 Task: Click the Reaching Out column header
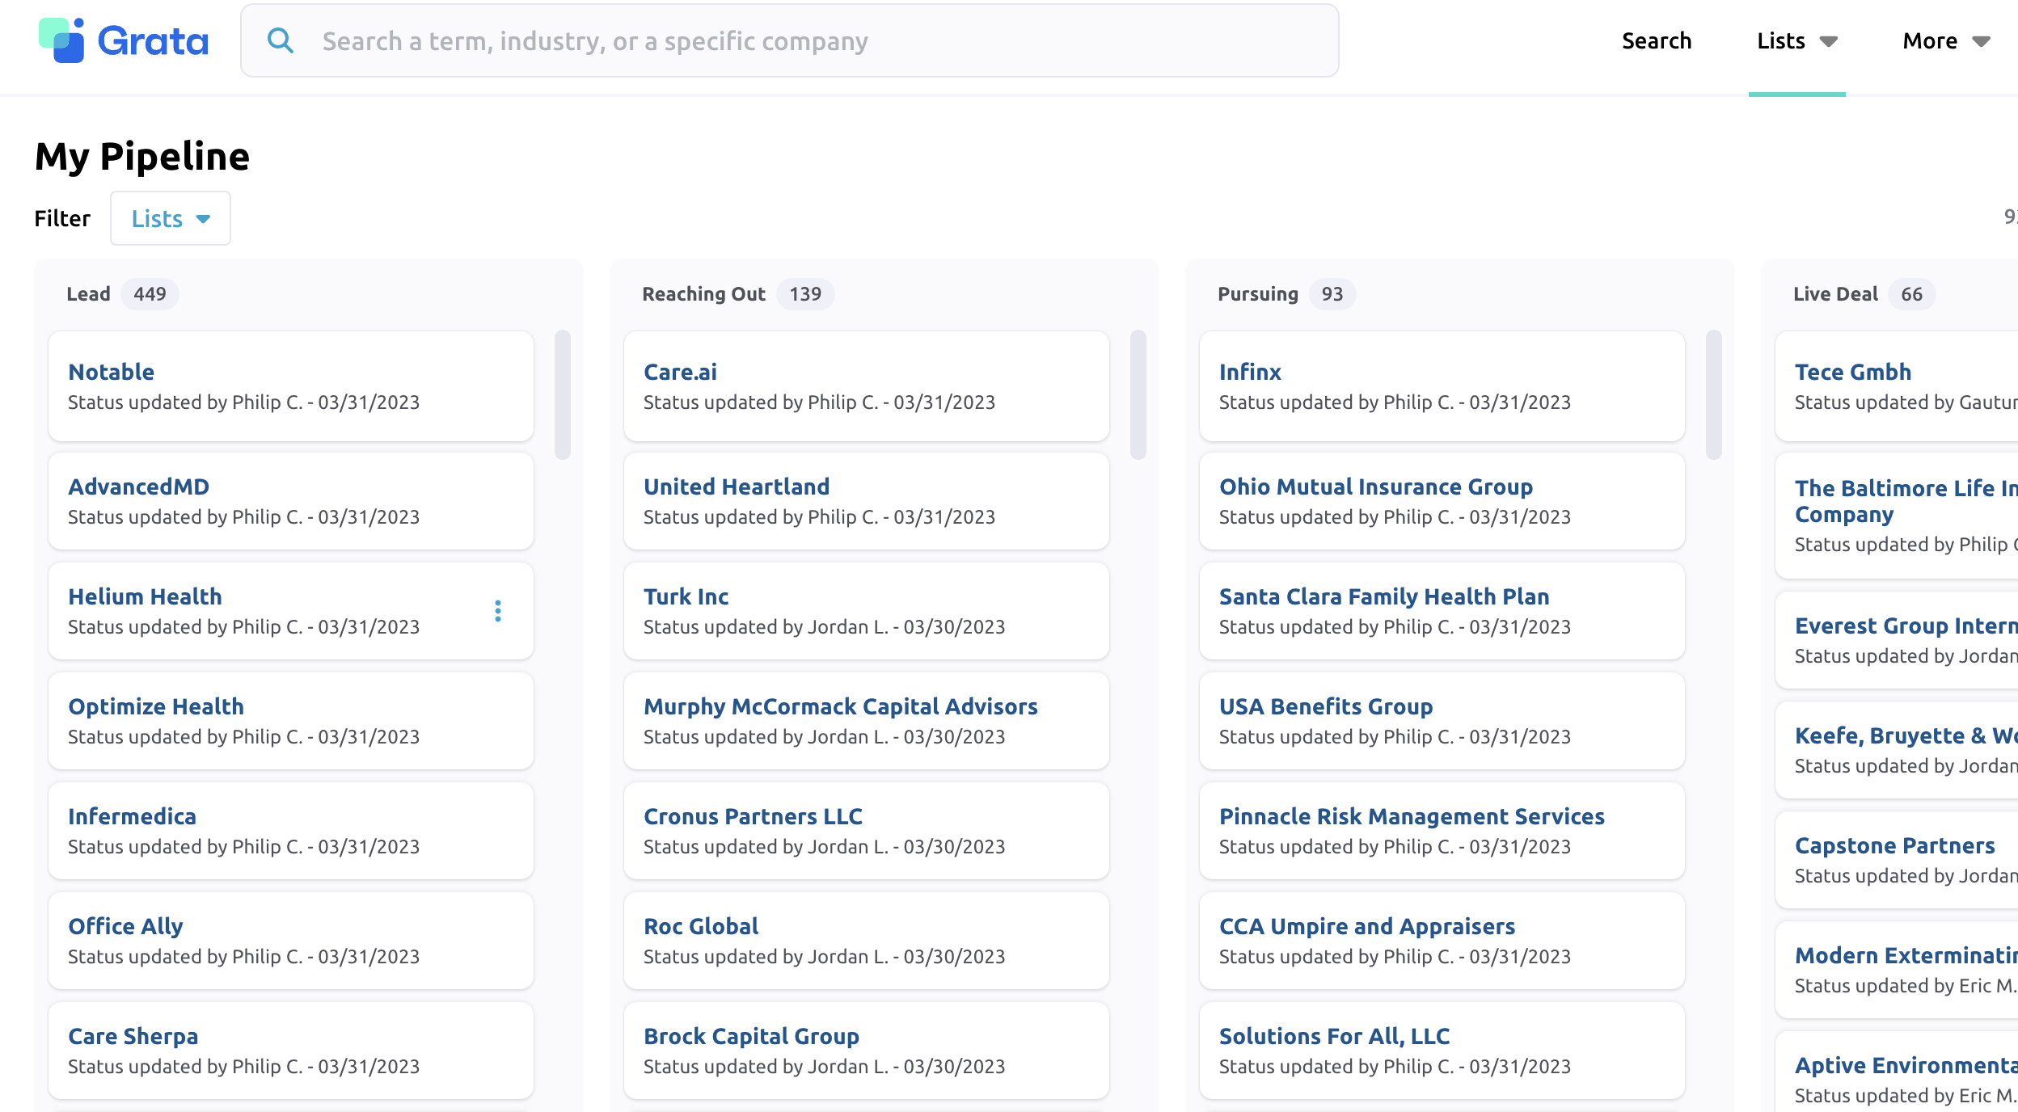click(x=703, y=294)
